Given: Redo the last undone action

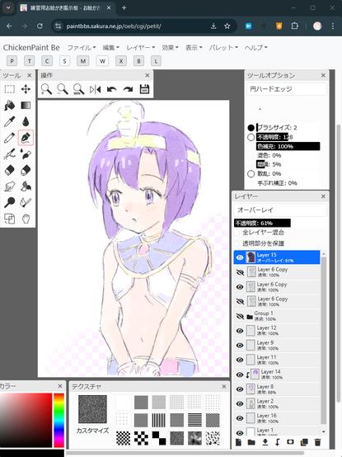Looking at the screenshot, I should pyautogui.click(x=128, y=89).
